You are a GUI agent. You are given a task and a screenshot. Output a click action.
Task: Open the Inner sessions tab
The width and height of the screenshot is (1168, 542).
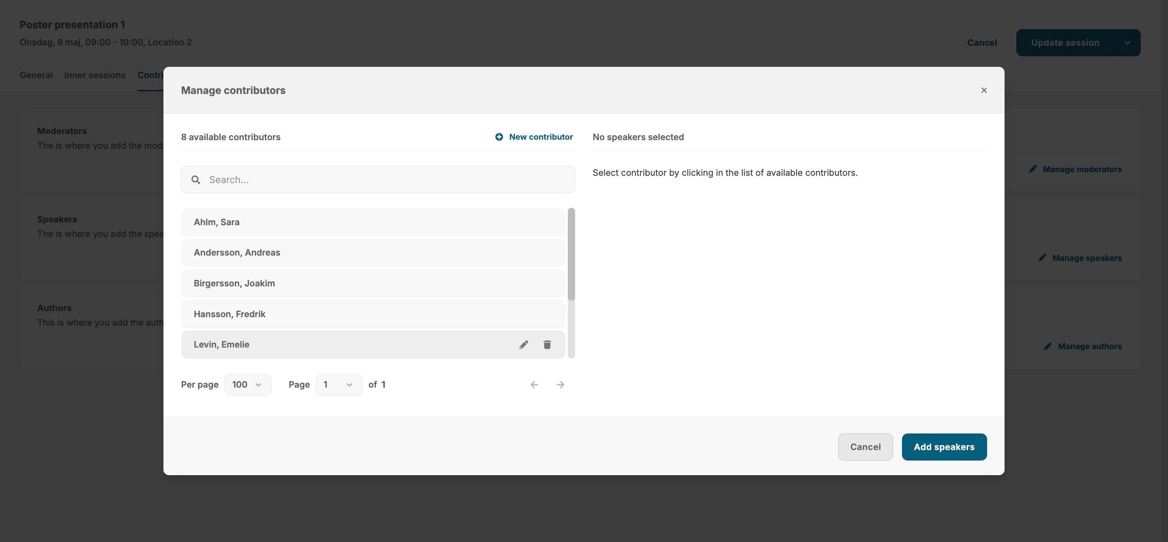(95, 75)
